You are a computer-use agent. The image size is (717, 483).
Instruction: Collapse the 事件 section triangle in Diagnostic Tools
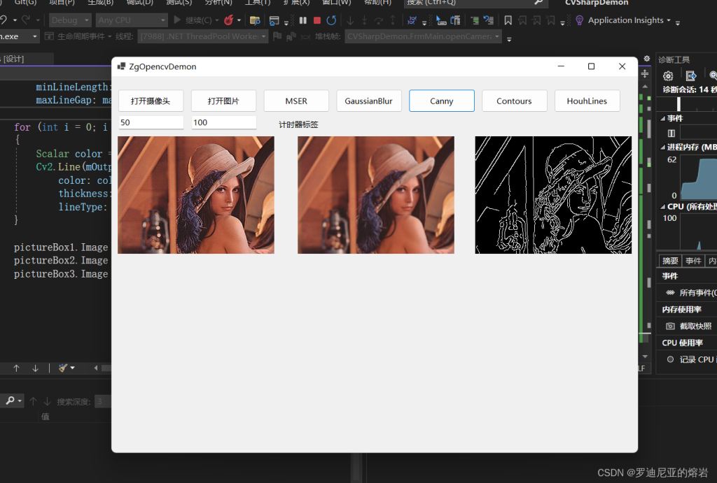point(663,118)
